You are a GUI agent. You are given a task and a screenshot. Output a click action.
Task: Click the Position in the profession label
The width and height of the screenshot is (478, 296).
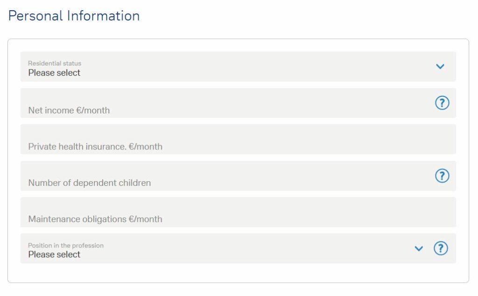pyautogui.click(x=66, y=245)
